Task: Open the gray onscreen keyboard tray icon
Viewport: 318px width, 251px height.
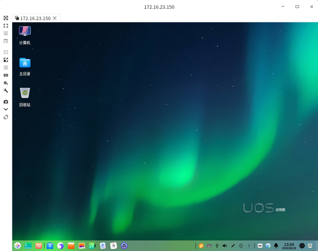Action: [x=209, y=246]
